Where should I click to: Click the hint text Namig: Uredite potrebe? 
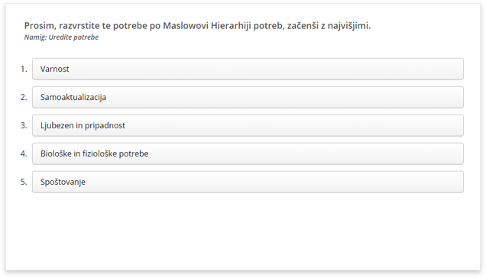[x=61, y=37]
